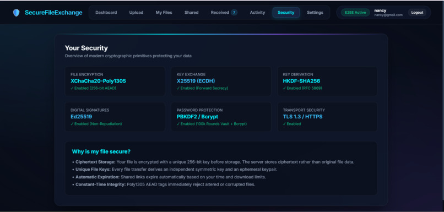Click the Constant-Time Integrity bullet
The width and height of the screenshot is (444, 212).
tap(164, 184)
